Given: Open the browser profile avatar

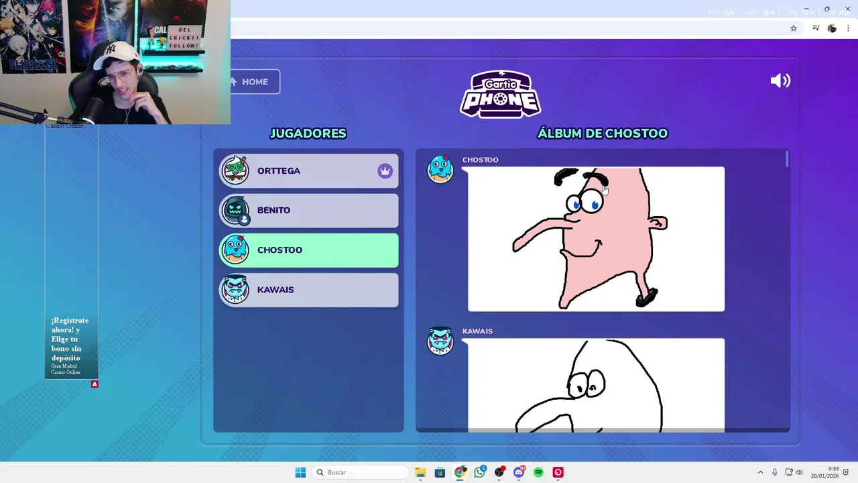Looking at the screenshot, I should [832, 28].
